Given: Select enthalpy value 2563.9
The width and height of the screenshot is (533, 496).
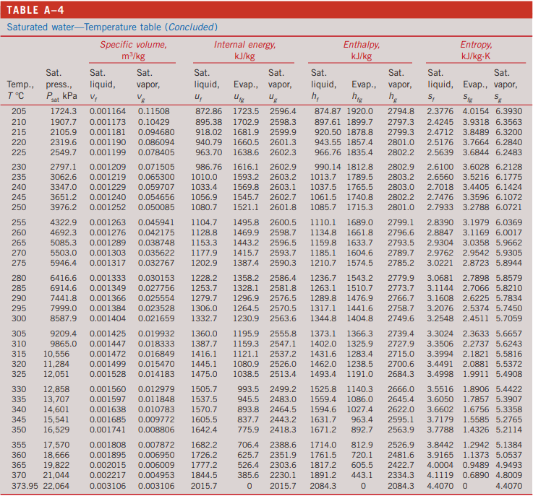Looking at the screenshot, I should (x=401, y=430).
